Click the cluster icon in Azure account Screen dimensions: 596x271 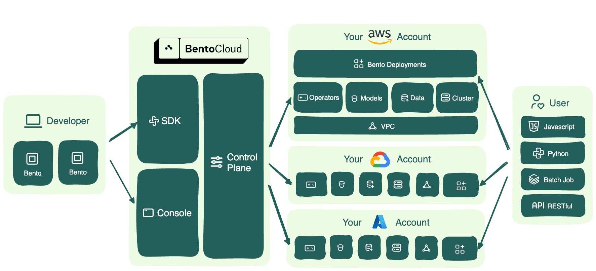pos(397,248)
